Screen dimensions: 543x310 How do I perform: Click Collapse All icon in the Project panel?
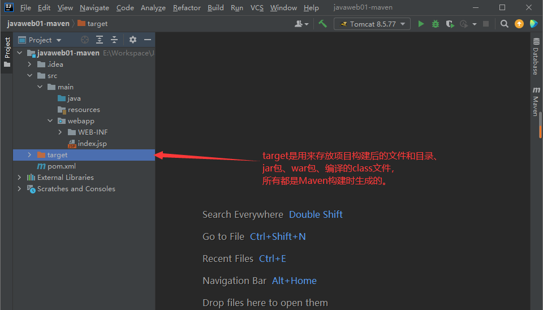click(114, 40)
